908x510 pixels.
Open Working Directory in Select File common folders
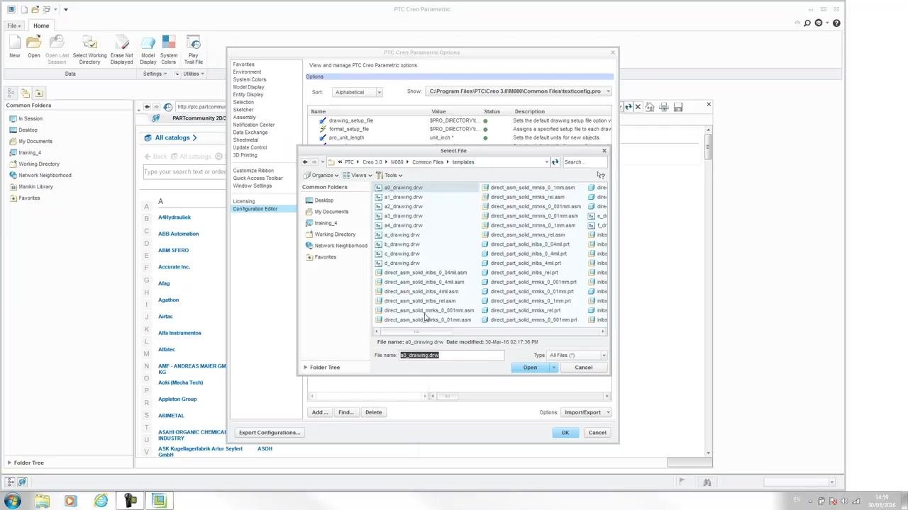click(x=335, y=234)
